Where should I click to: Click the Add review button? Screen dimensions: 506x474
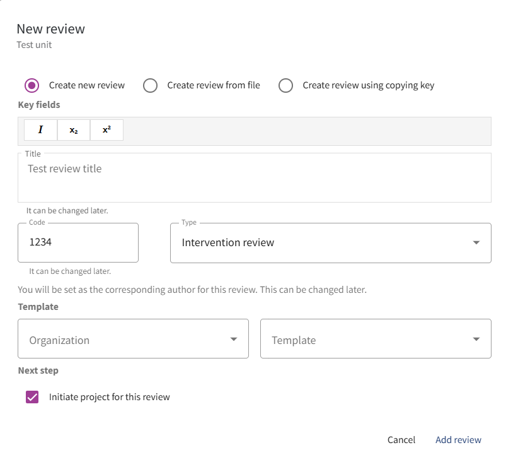458,440
